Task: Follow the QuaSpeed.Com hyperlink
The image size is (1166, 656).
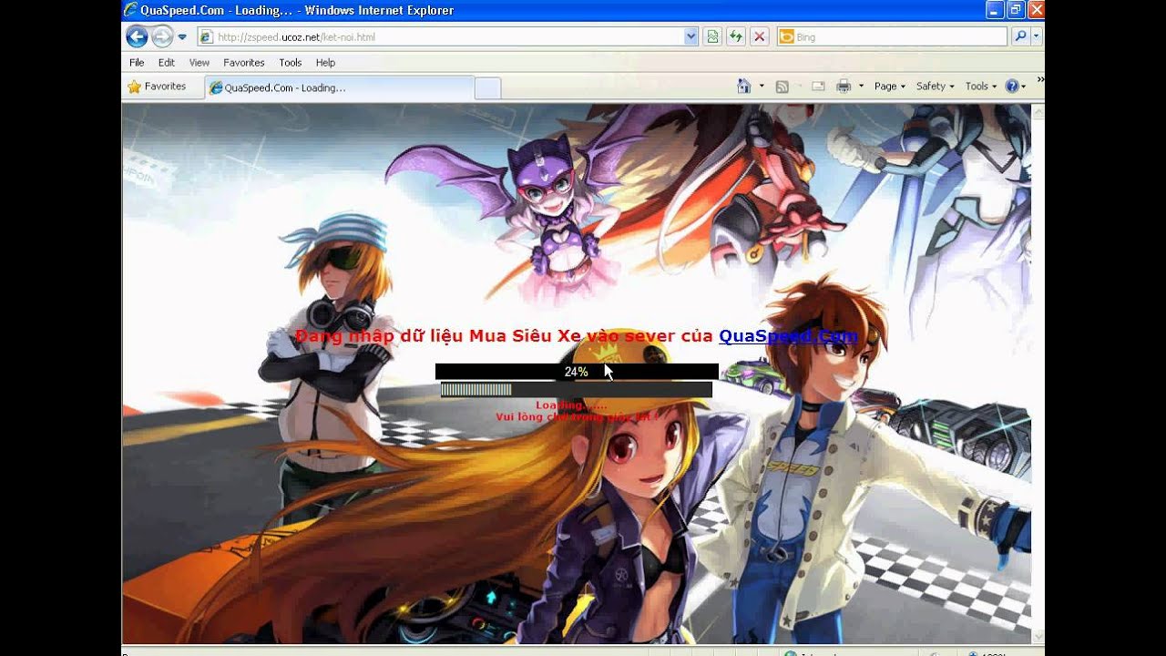Action: pyautogui.click(x=788, y=336)
